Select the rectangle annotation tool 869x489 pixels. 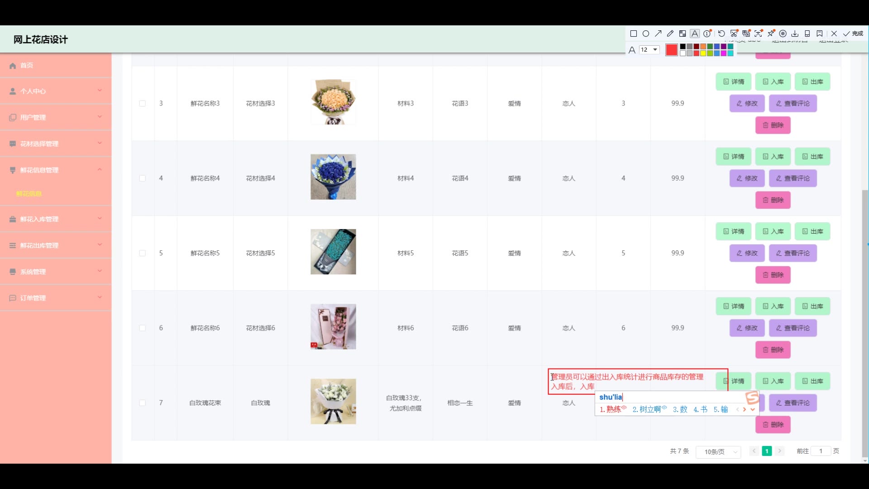coord(634,34)
